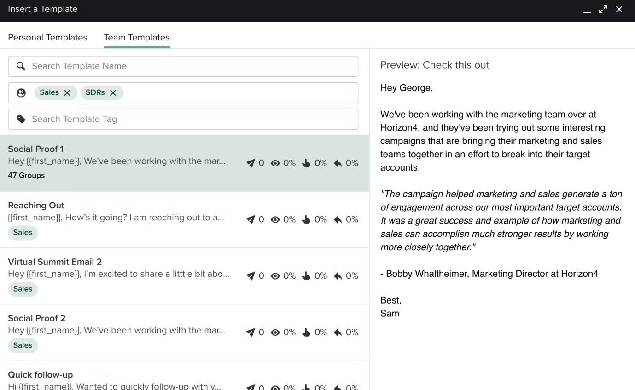635x390 pixels.
Task: Expand the dialog to full screen
Action: (603, 10)
